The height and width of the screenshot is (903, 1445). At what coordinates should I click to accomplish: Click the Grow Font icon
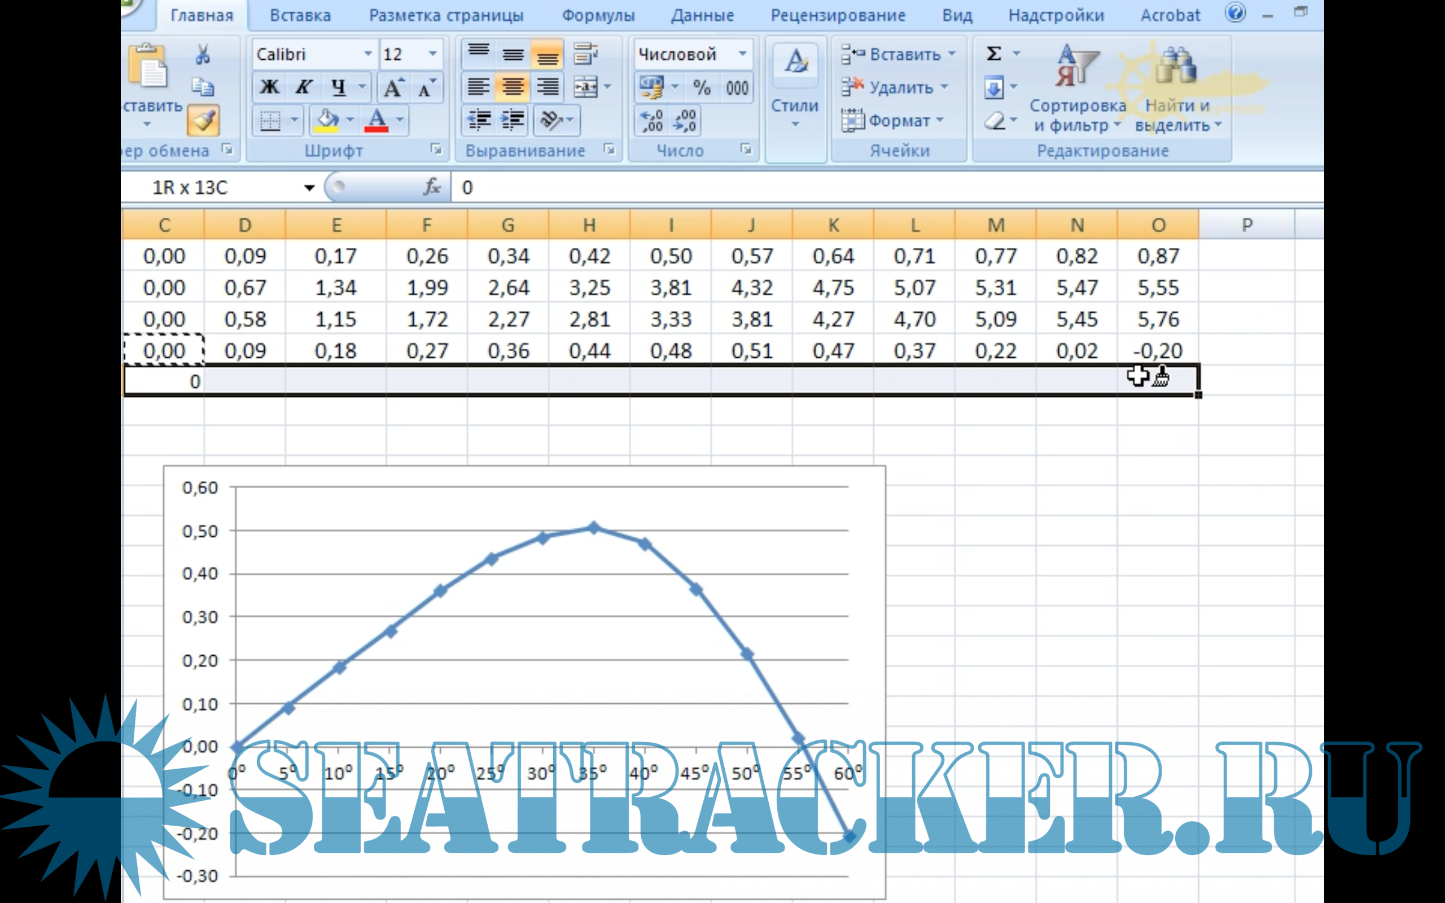393,88
